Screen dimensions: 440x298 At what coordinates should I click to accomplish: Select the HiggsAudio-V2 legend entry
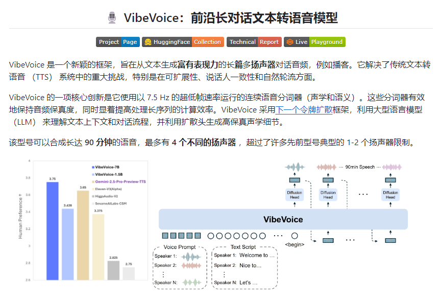coord(105,196)
